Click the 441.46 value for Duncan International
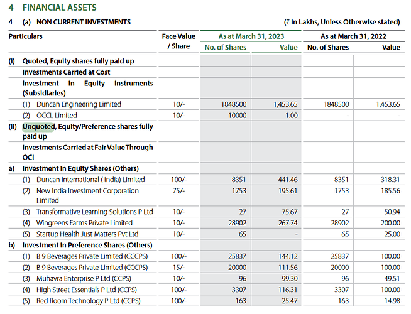The image size is (411, 314). (x=288, y=180)
